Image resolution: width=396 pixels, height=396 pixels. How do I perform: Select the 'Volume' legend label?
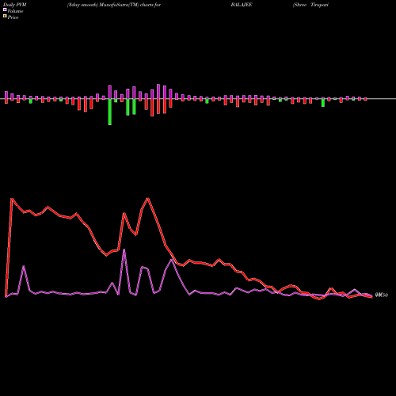click(x=15, y=11)
